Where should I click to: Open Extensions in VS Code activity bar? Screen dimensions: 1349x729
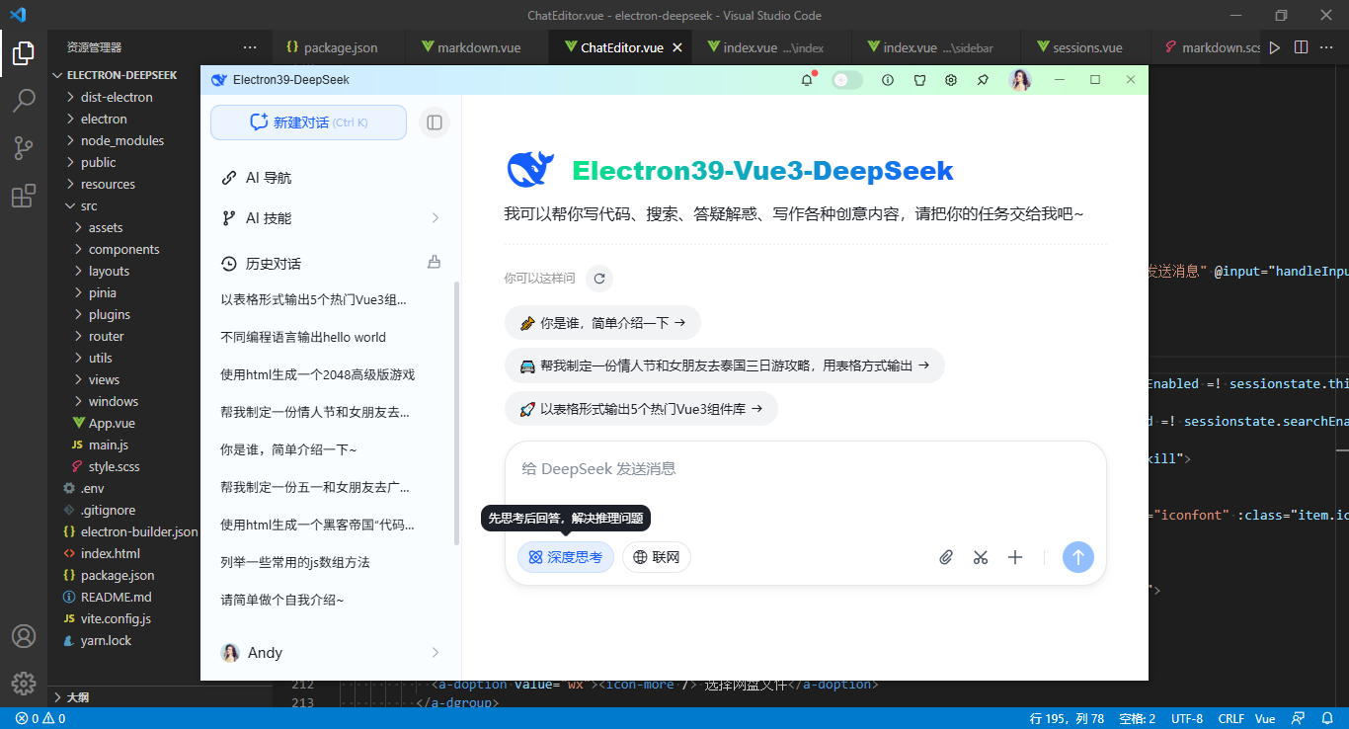coord(24,196)
